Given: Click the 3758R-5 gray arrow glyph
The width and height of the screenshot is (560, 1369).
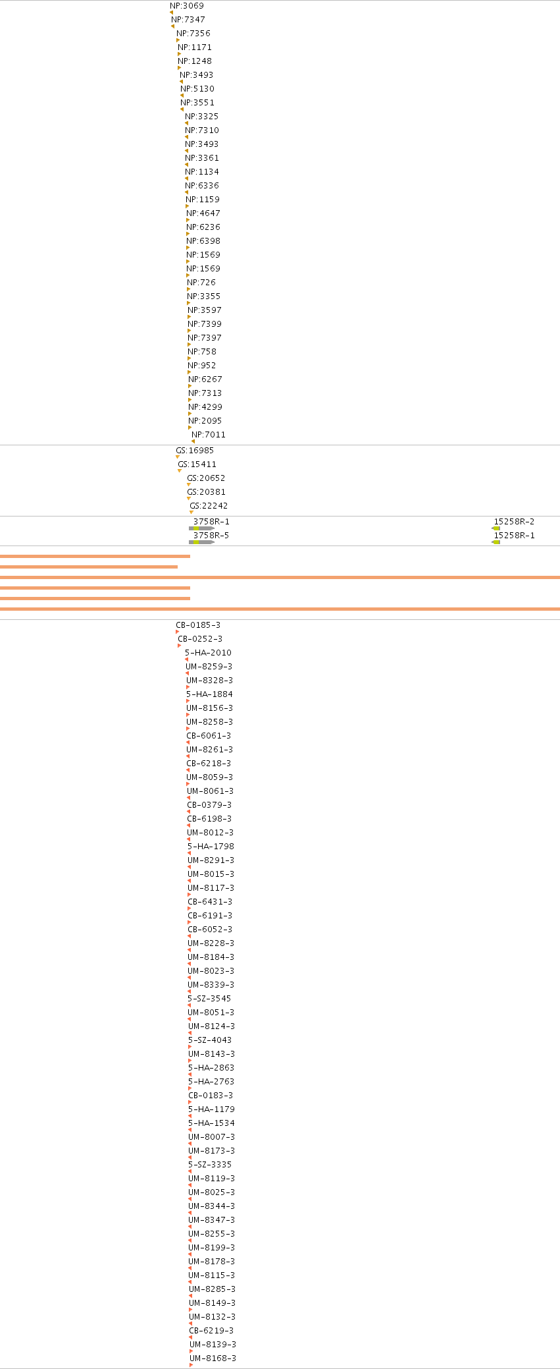Looking at the screenshot, I should 201,542.
